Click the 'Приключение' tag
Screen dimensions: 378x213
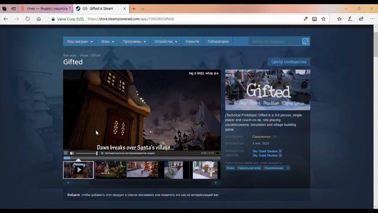pos(273,168)
